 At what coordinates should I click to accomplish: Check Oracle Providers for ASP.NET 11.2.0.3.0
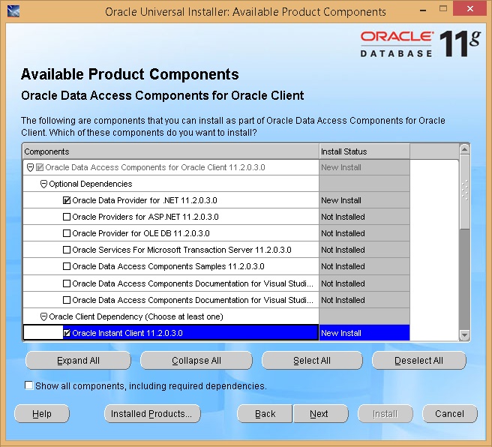(67, 217)
